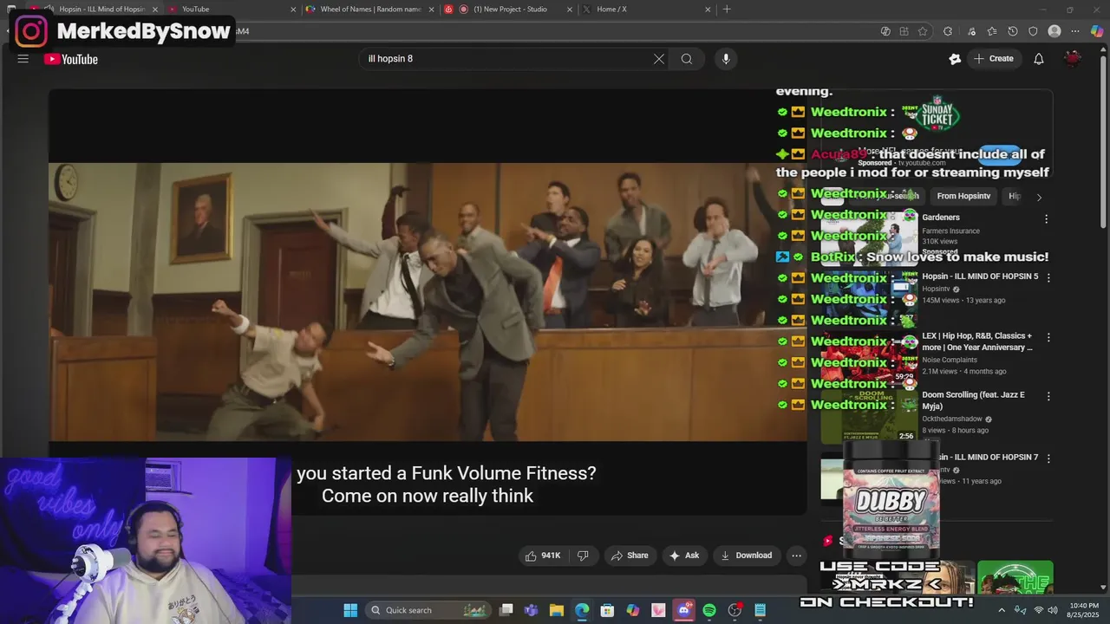Open Noise Complaints channel link
The width and height of the screenshot is (1110, 624).
tap(950, 360)
